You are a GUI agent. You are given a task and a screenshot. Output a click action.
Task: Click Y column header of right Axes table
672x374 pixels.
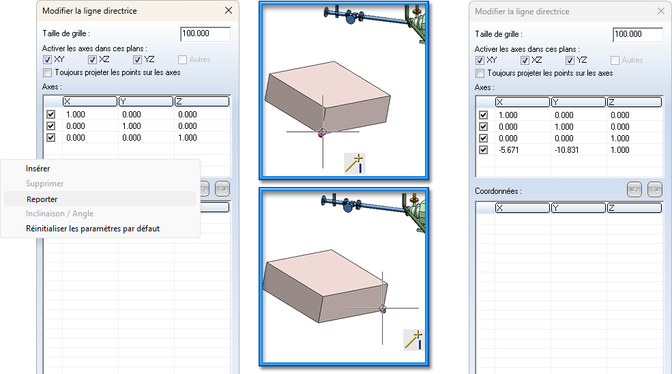579,102
